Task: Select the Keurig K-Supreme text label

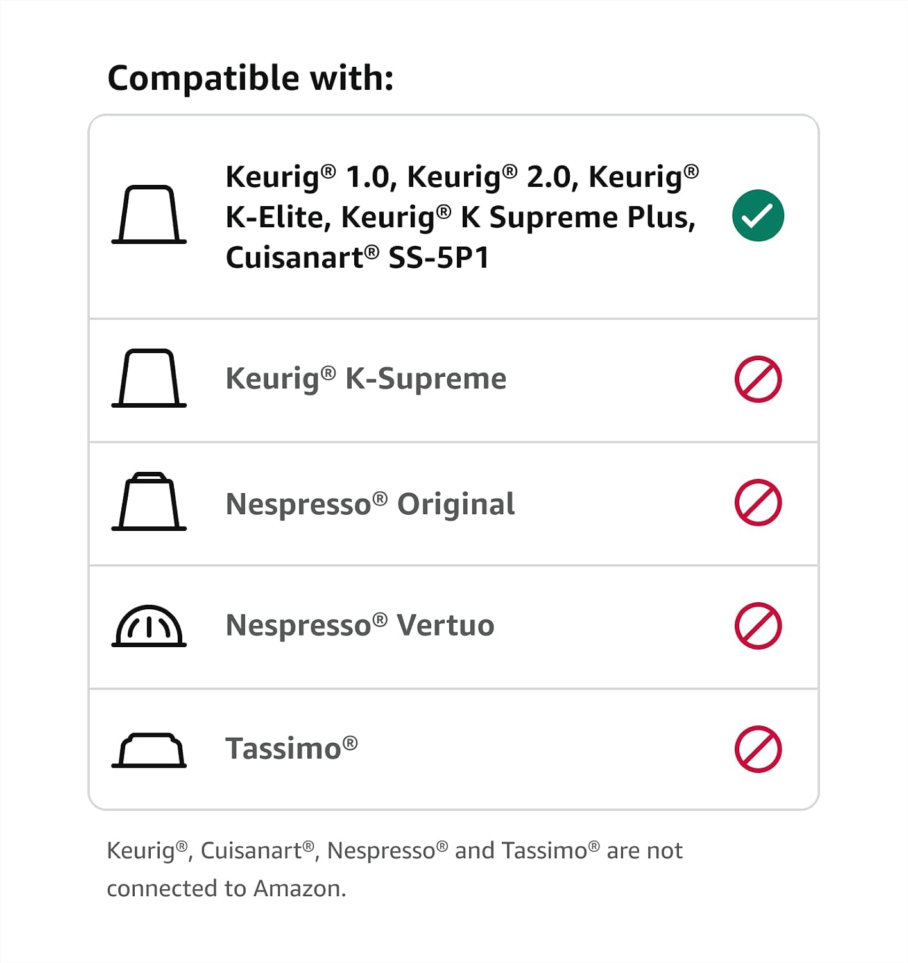Action: coord(366,379)
